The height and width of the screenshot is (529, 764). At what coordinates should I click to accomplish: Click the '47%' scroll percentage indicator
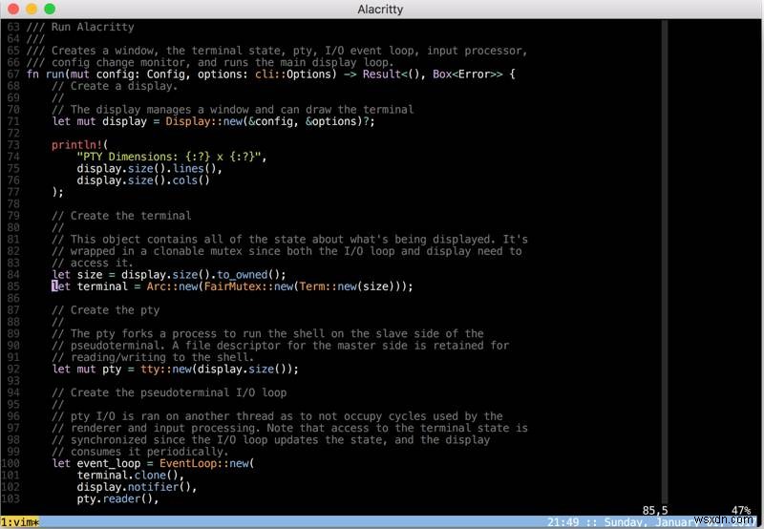(741, 511)
